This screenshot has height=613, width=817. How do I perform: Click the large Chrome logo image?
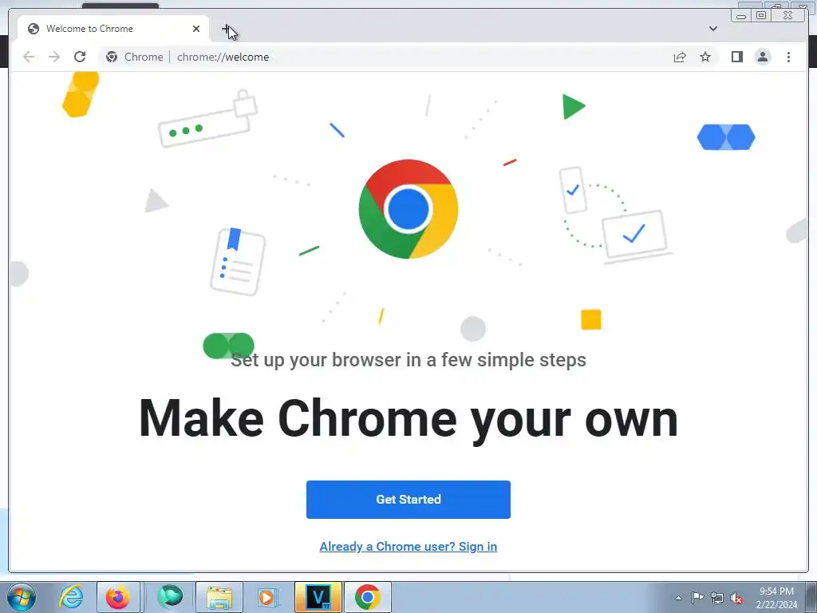[408, 209]
